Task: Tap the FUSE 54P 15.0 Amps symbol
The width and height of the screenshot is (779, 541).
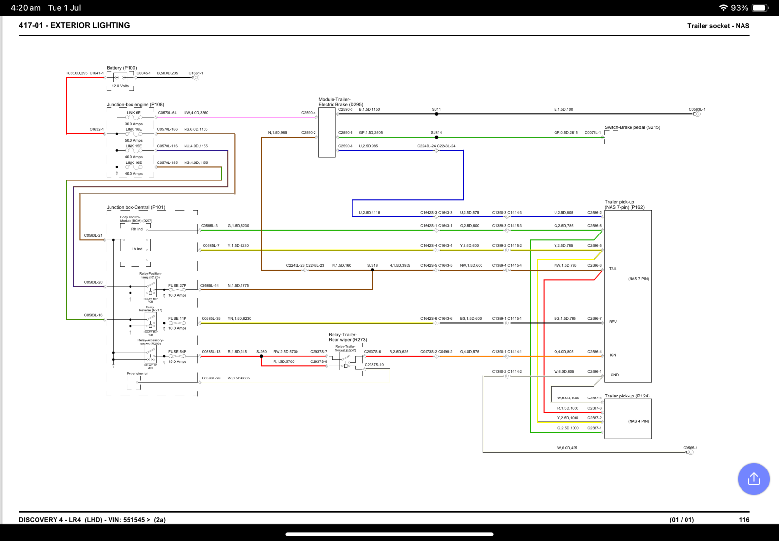Action: pyautogui.click(x=177, y=356)
